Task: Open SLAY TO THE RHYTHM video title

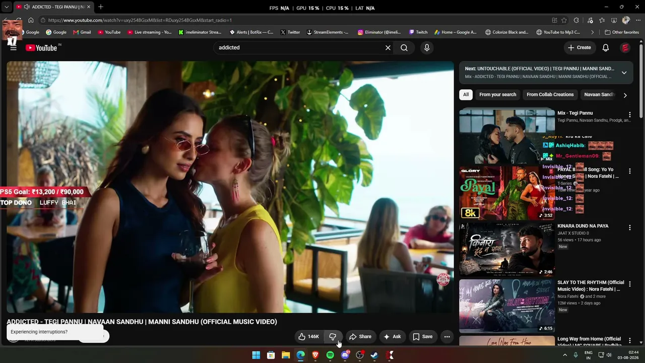Action: (x=591, y=286)
